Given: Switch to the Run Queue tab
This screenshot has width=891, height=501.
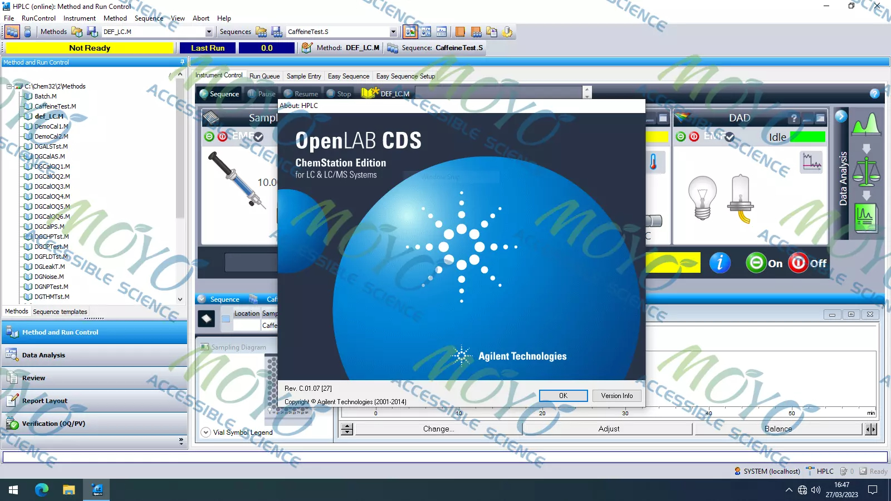Looking at the screenshot, I should coord(265,76).
